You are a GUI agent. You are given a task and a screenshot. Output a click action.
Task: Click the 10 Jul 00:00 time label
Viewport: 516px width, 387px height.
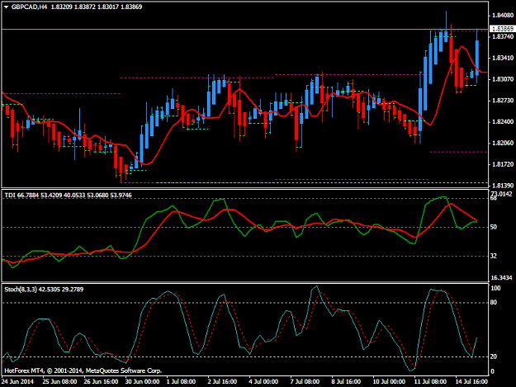click(389, 382)
